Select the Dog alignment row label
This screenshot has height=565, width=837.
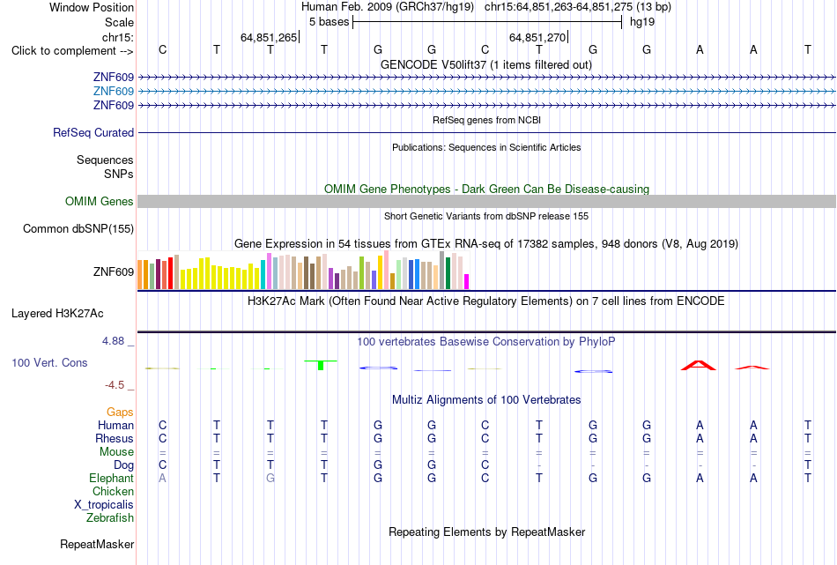point(123,465)
